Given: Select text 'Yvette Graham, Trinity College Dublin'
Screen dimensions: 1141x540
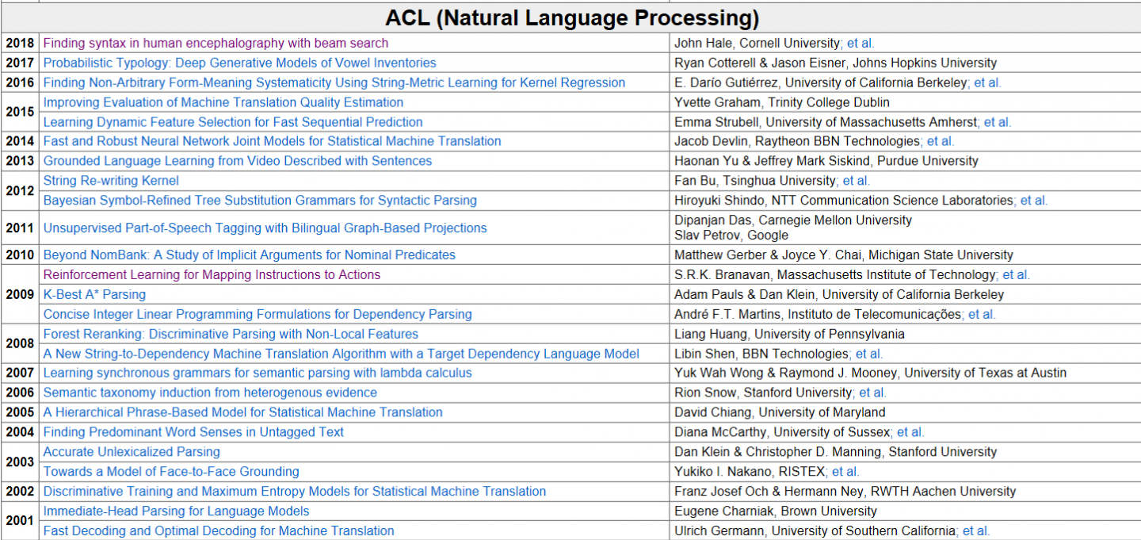Looking at the screenshot, I should pyautogui.click(x=782, y=102).
